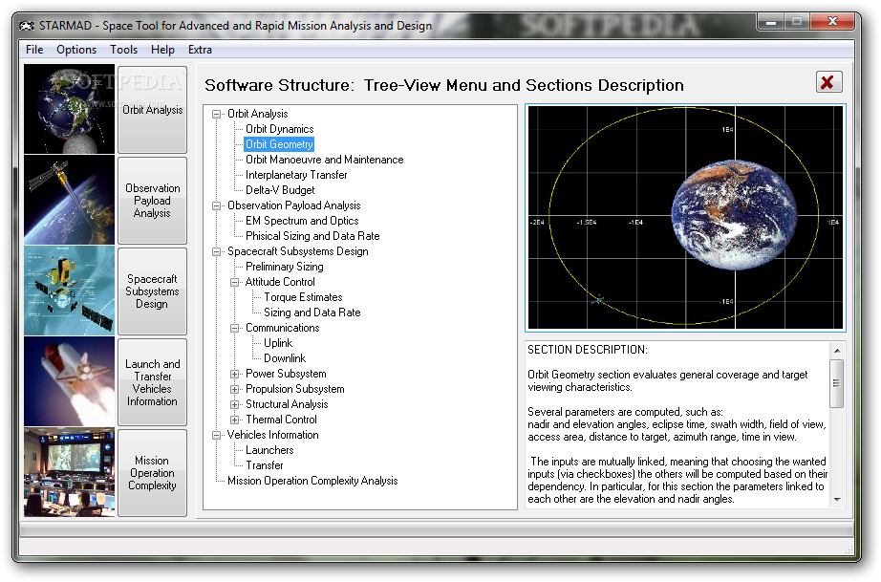881x582 pixels.
Task: Select EM Spectrum and Optics
Action: pyautogui.click(x=302, y=221)
